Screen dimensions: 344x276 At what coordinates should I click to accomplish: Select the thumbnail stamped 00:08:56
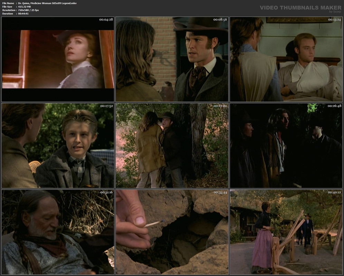pos(172,59)
